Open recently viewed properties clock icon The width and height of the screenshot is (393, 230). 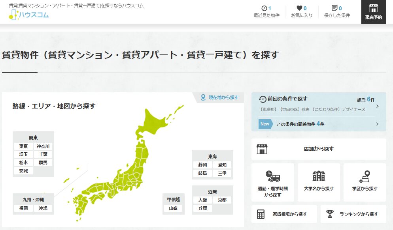click(264, 8)
